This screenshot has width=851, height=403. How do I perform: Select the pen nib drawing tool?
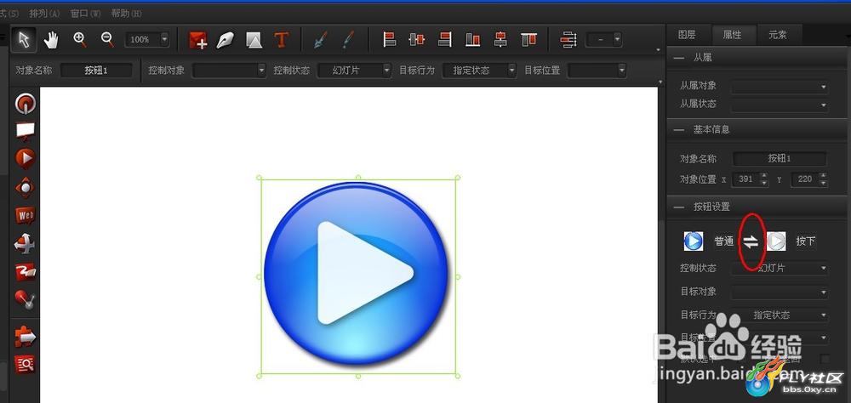pyautogui.click(x=226, y=40)
